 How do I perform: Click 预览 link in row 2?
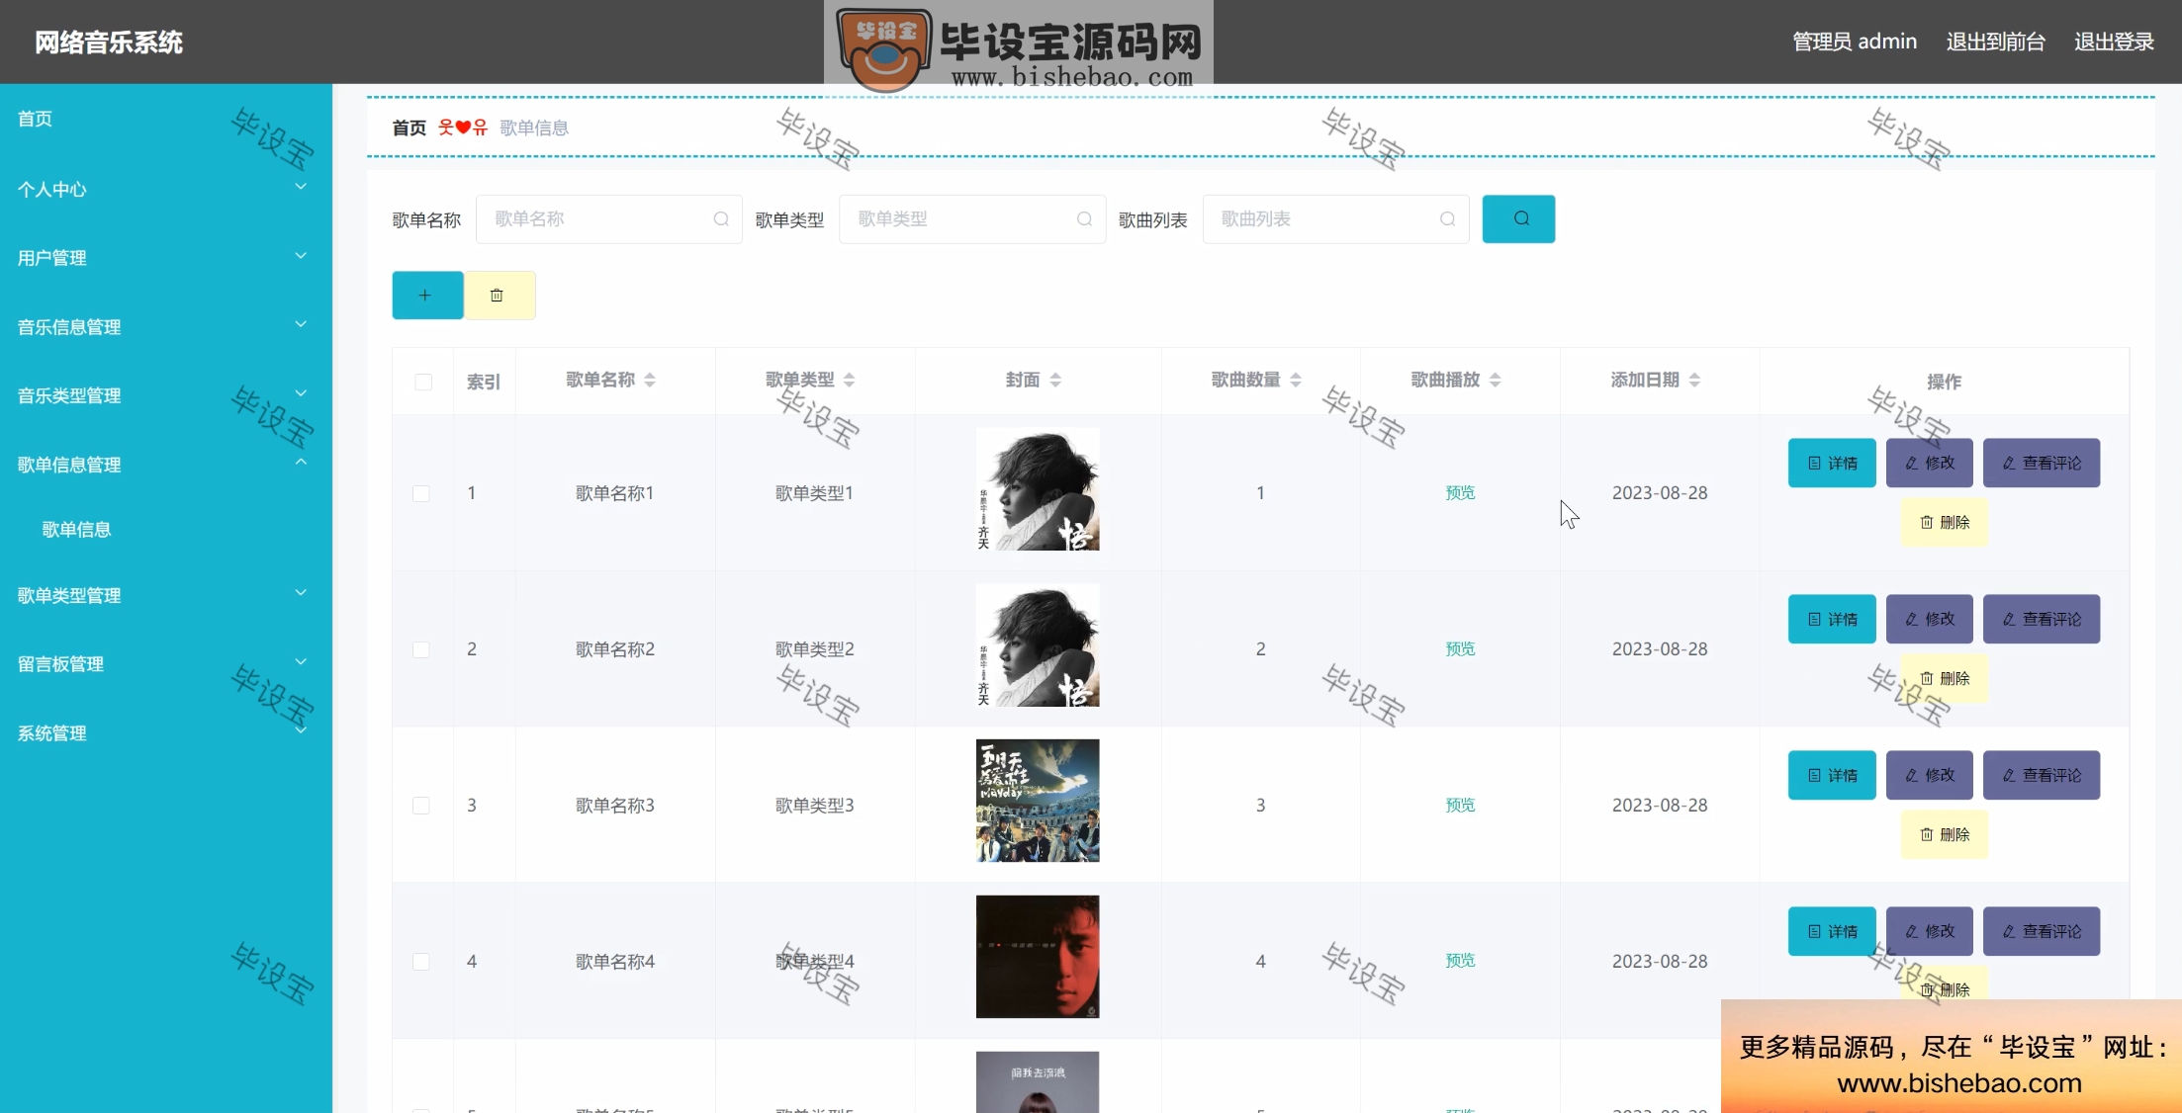tap(1460, 648)
